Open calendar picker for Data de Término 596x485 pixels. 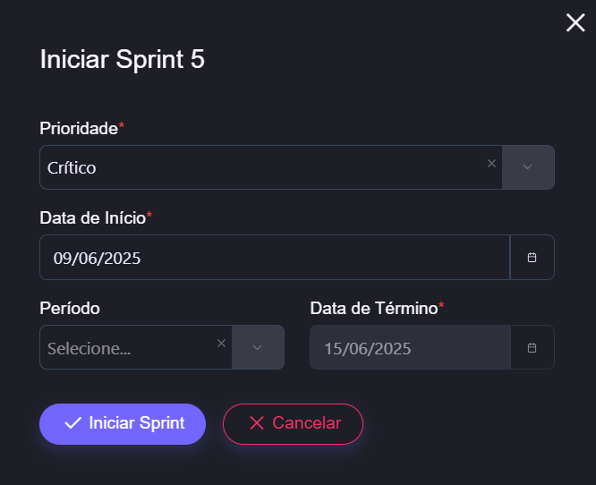click(532, 347)
